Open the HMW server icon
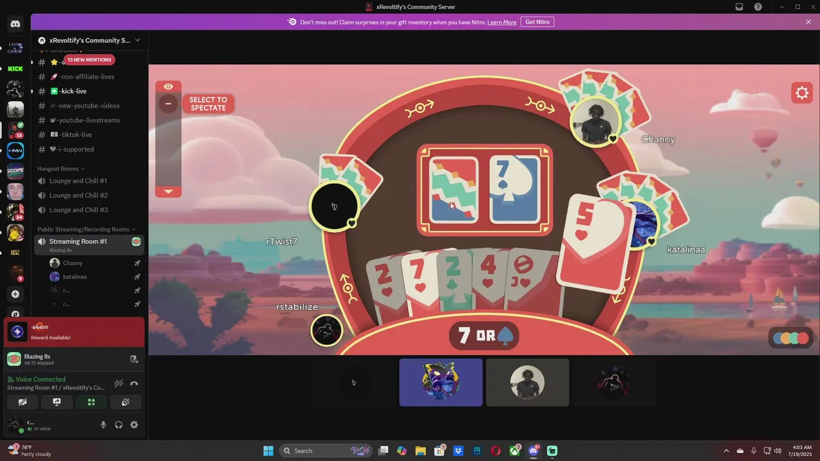820x461 pixels. click(15, 151)
